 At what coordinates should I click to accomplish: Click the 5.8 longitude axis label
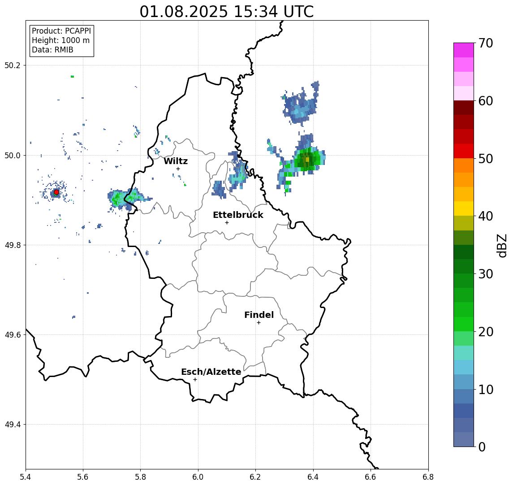pyautogui.click(x=141, y=477)
